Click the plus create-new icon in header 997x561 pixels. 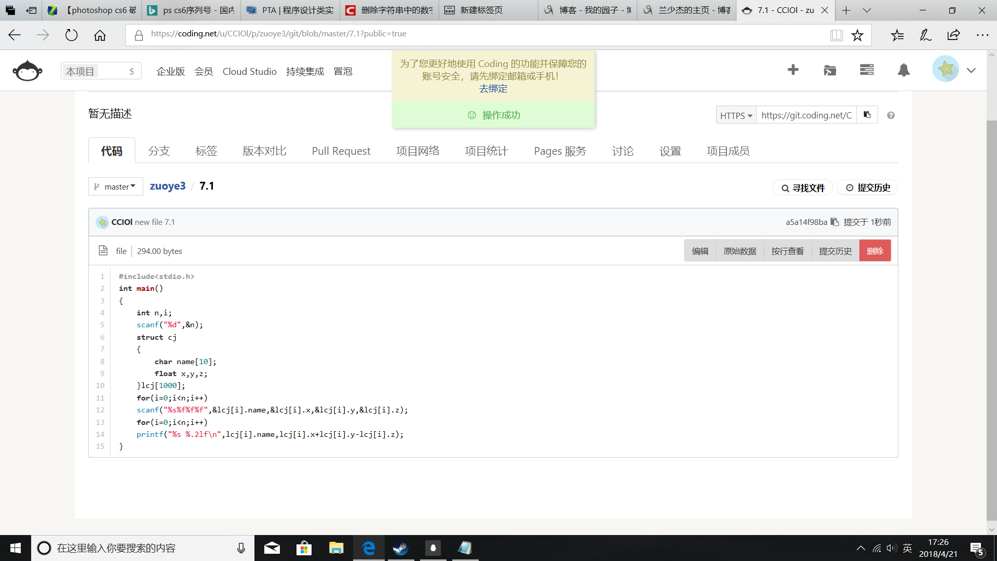pyautogui.click(x=793, y=70)
